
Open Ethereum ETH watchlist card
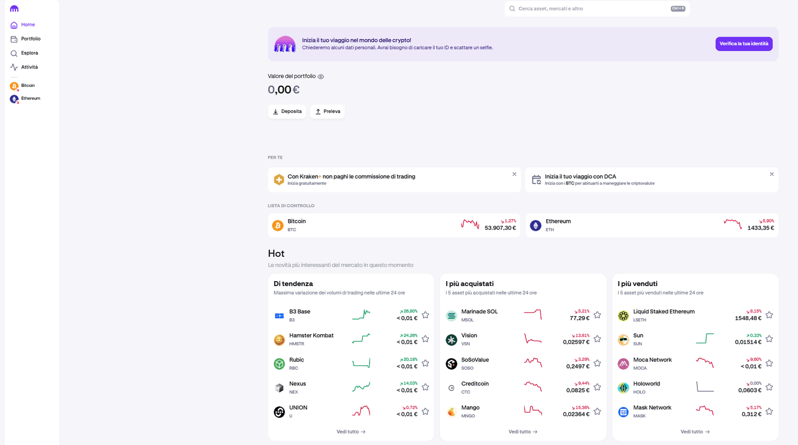[652, 225]
